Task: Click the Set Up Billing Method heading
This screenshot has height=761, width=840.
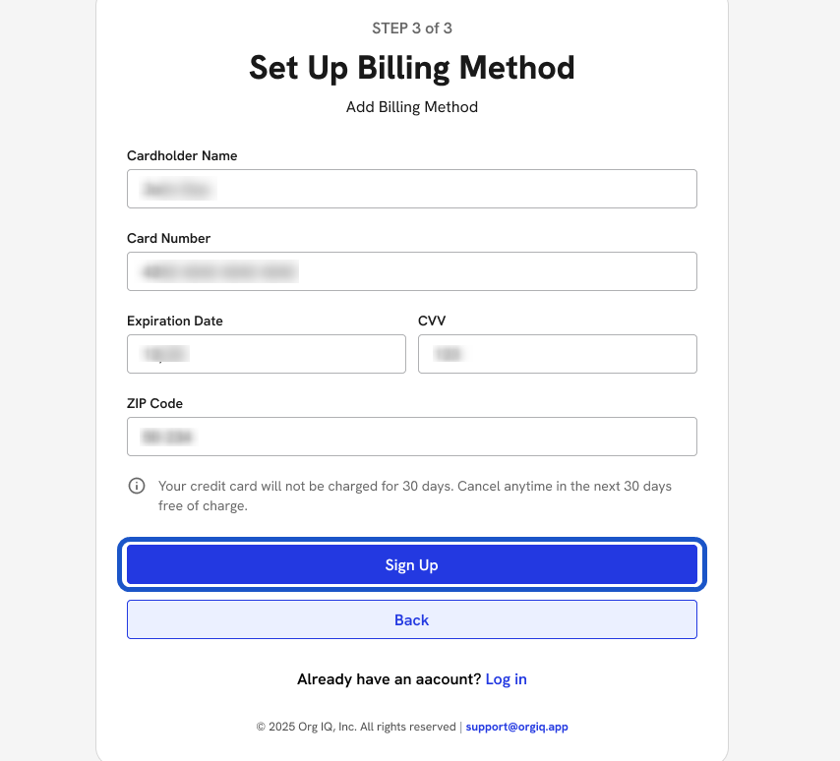Action: click(412, 68)
